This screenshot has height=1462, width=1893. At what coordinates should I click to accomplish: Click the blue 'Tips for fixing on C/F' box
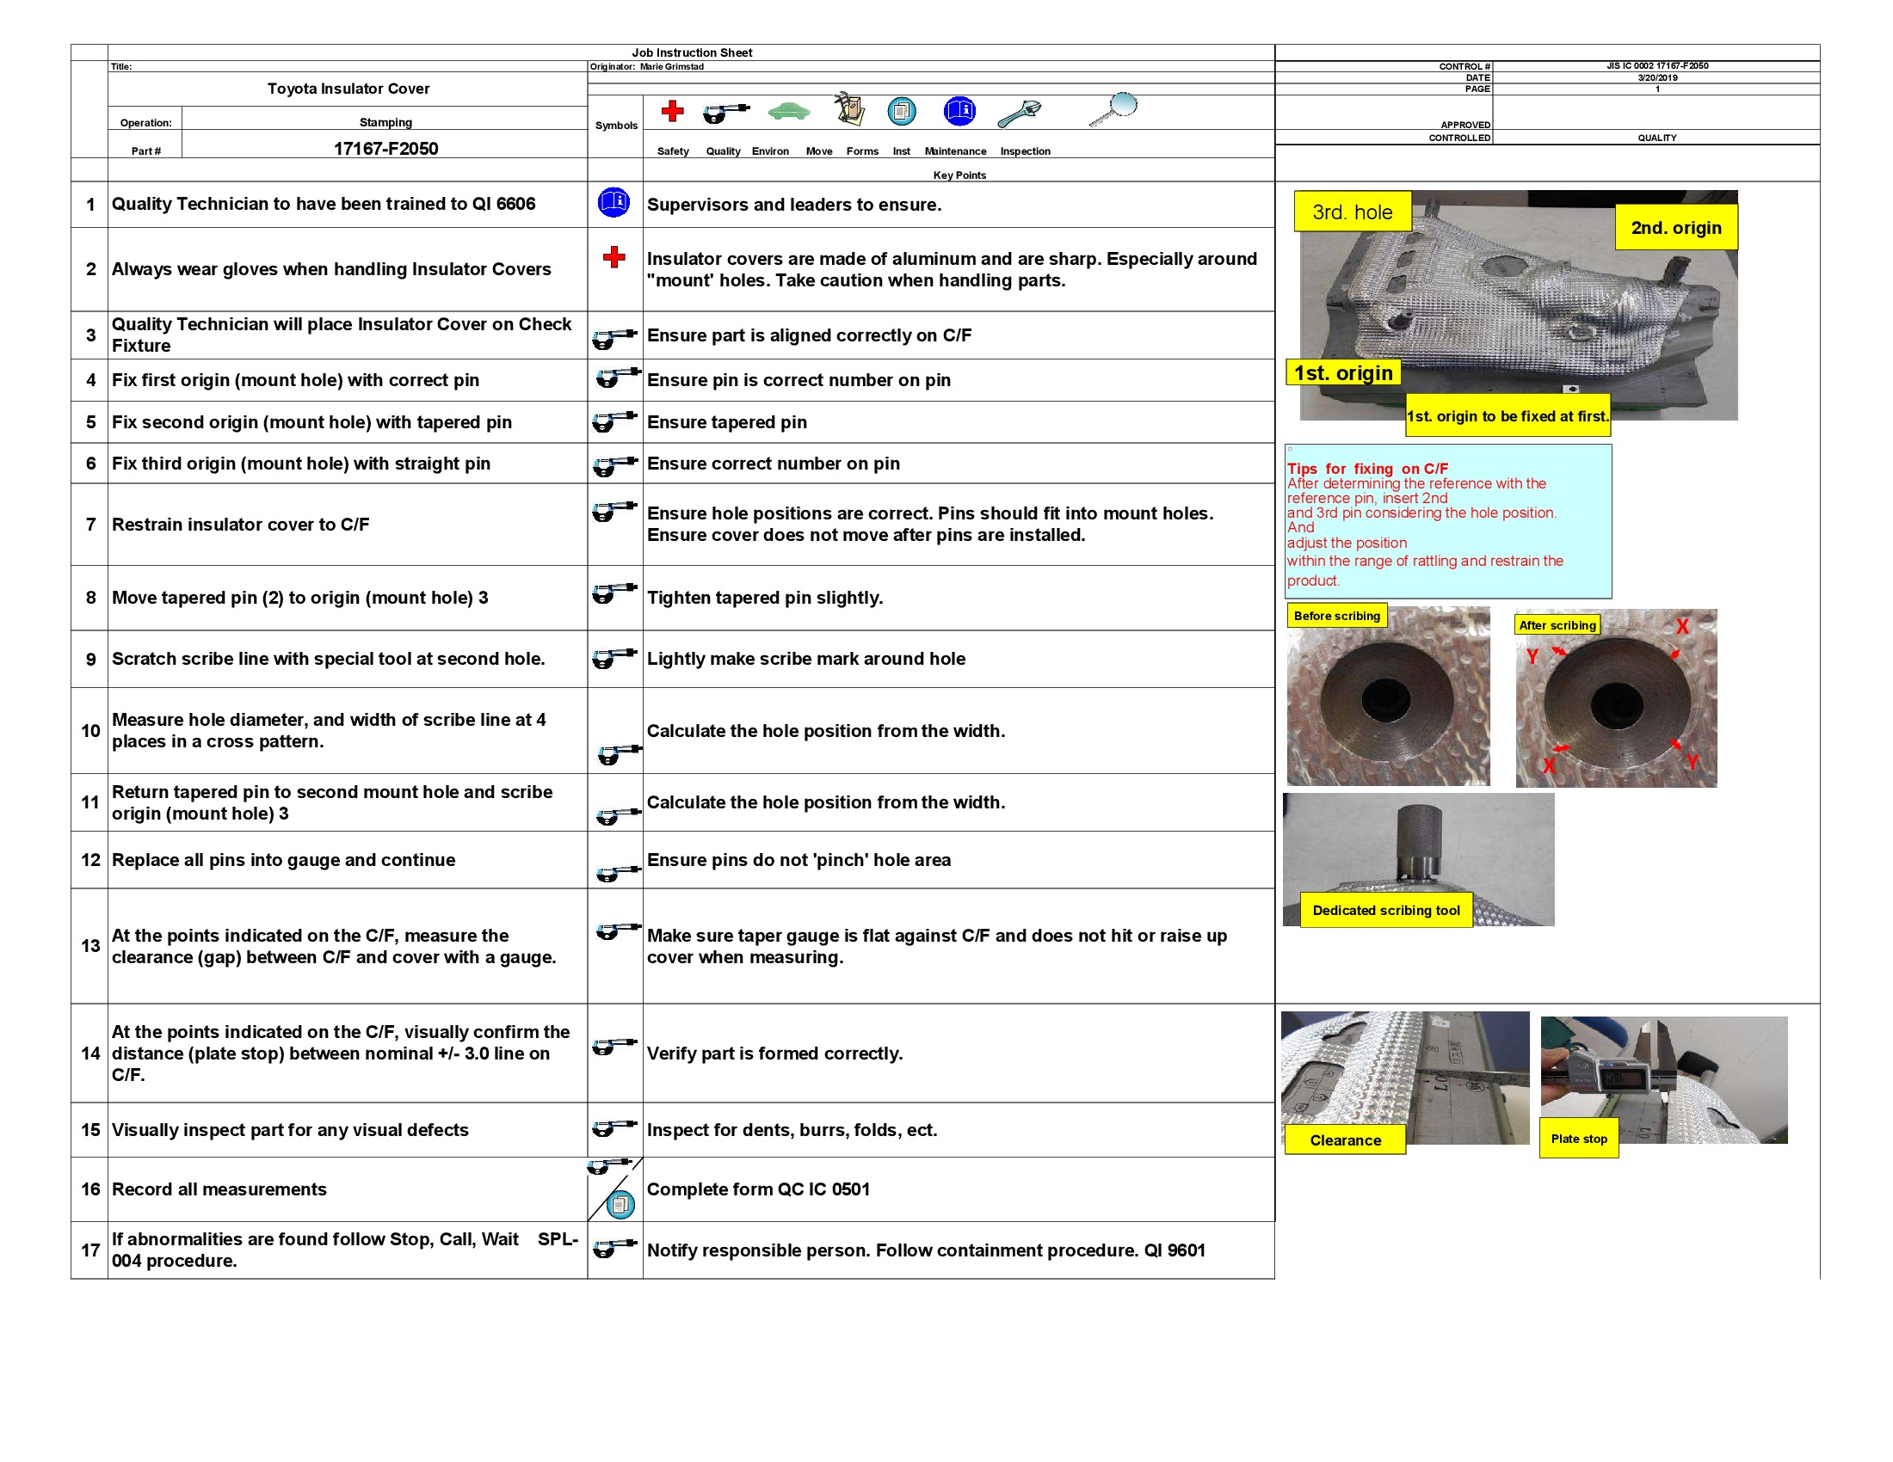point(1447,519)
